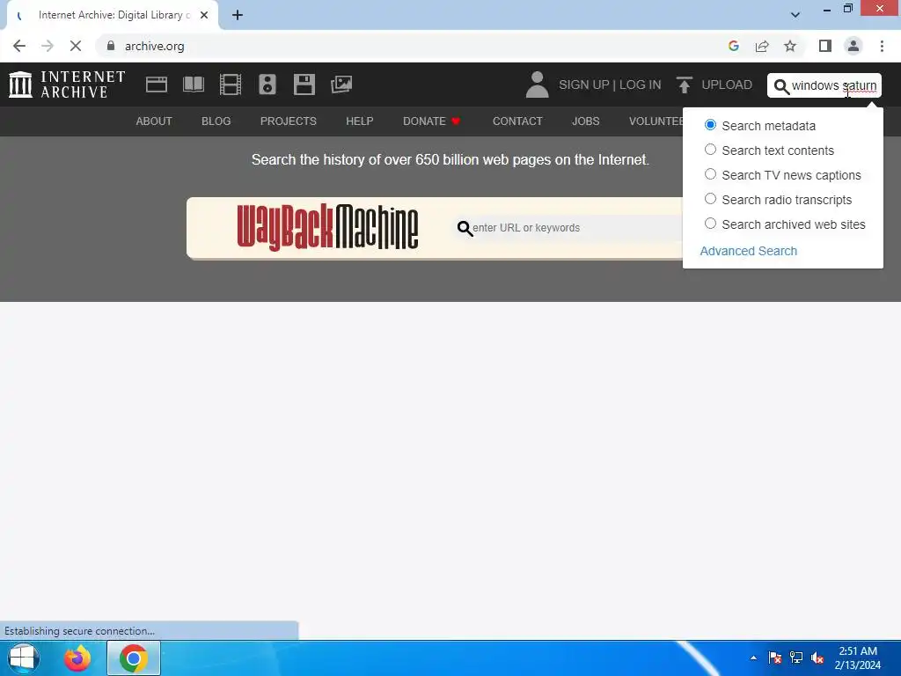Open the Web (Wayback) icon in navbar
Image resolution: width=901 pixels, height=676 pixels.
pos(157,84)
